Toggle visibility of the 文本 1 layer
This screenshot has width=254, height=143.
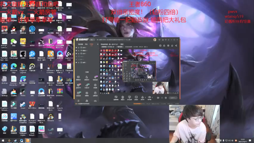(76, 53)
